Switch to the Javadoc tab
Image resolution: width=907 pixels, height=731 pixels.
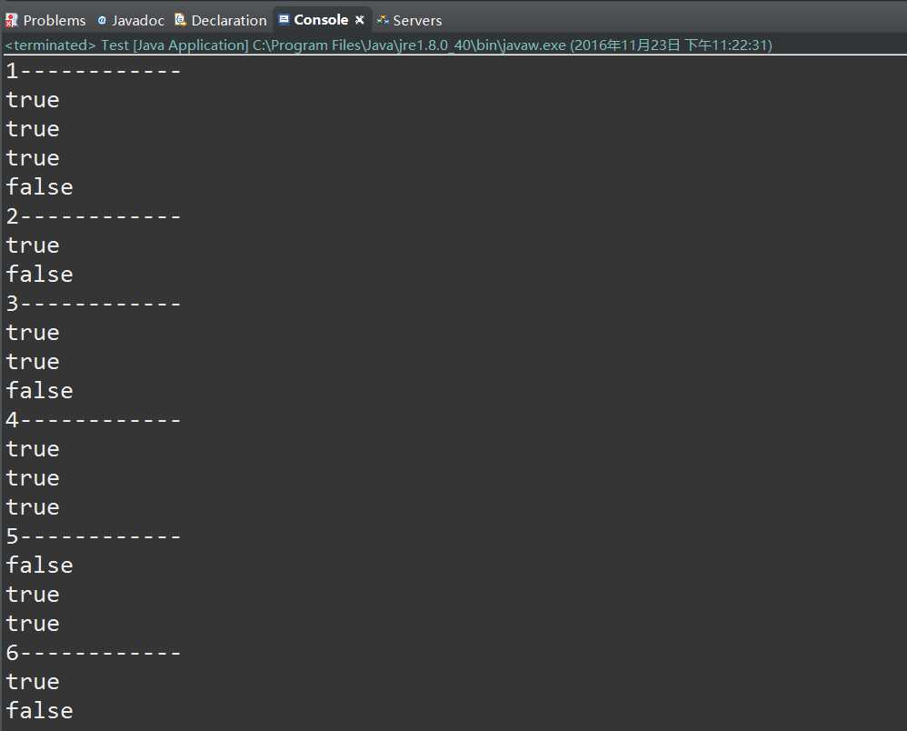(131, 20)
